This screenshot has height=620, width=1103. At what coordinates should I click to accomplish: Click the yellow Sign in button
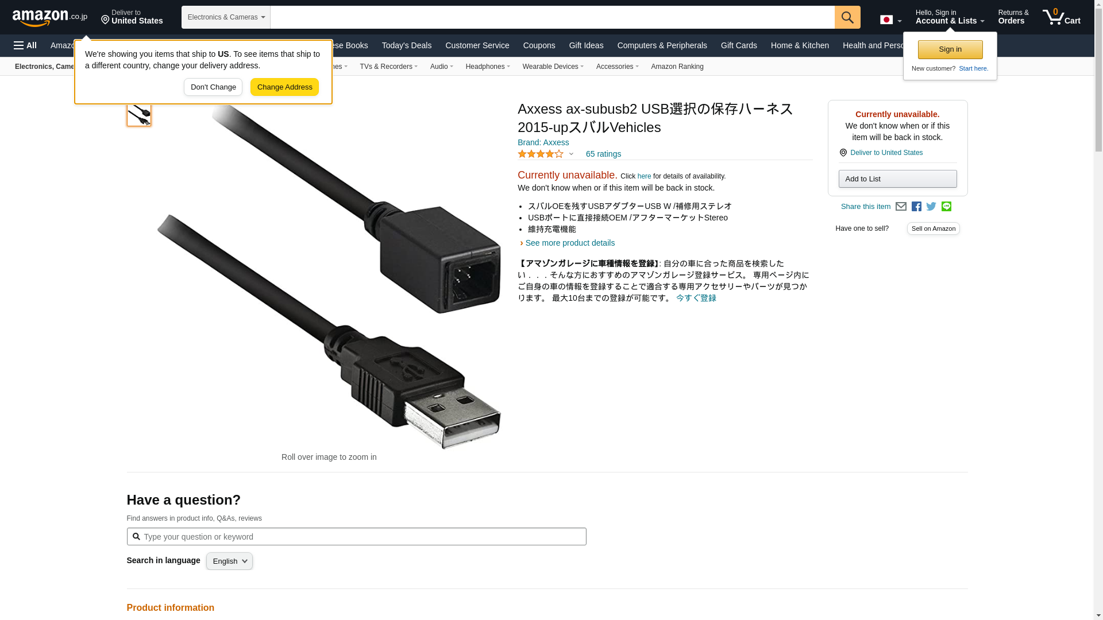tap(950, 49)
